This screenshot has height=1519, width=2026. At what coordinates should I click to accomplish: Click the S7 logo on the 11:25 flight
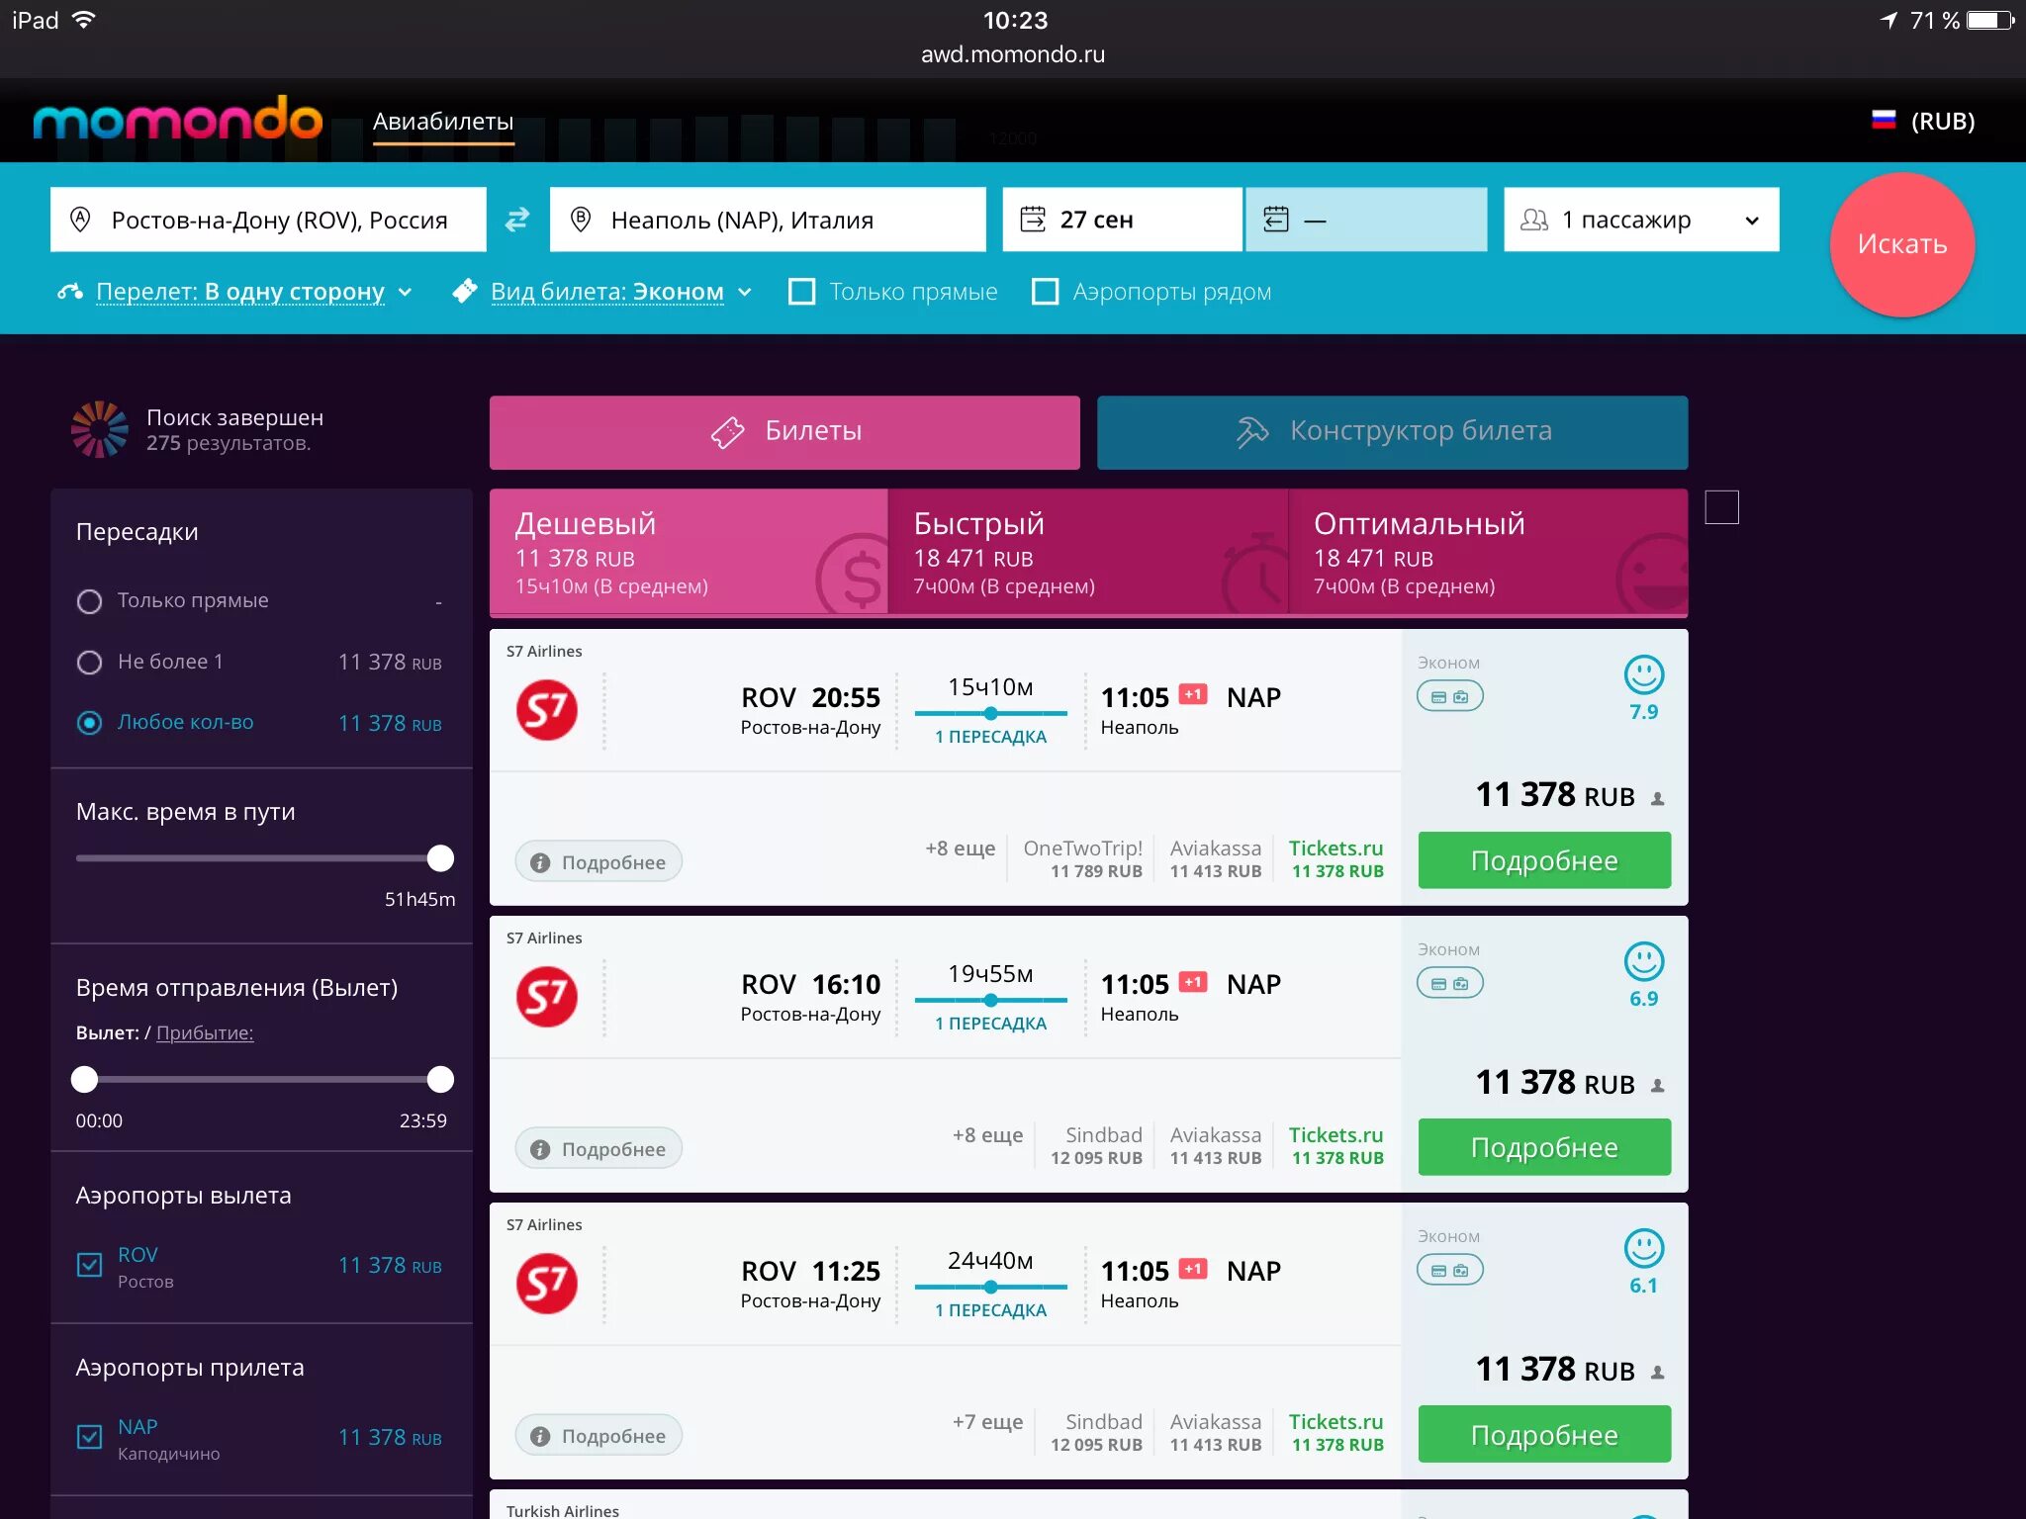547,1283
